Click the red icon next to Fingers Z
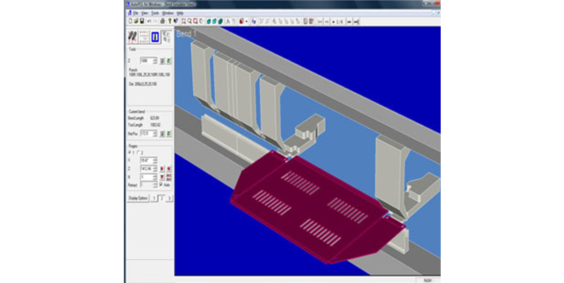564x283 pixels. (x=162, y=168)
